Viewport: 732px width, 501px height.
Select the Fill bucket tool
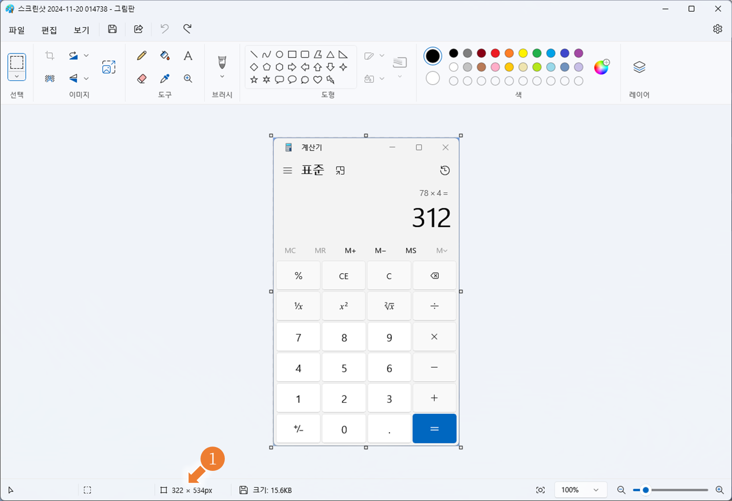pos(165,55)
